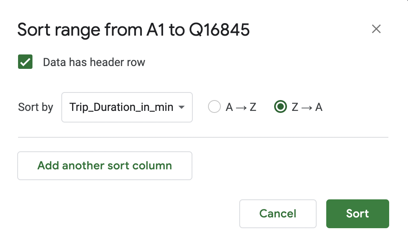Image resolution: width=408 pixels, height=245 pixels.
Task: Click the divider line below the Sort by row
Action: click(x=203, y=137)
